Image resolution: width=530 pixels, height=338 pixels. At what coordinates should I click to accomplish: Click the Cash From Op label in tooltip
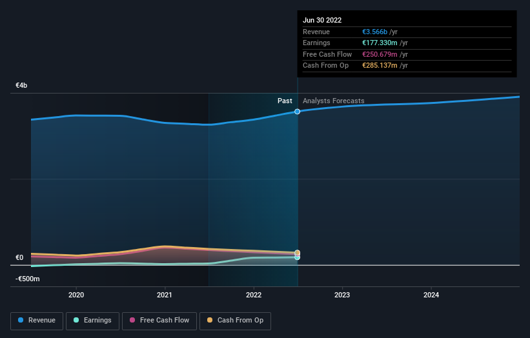[325, 66]
